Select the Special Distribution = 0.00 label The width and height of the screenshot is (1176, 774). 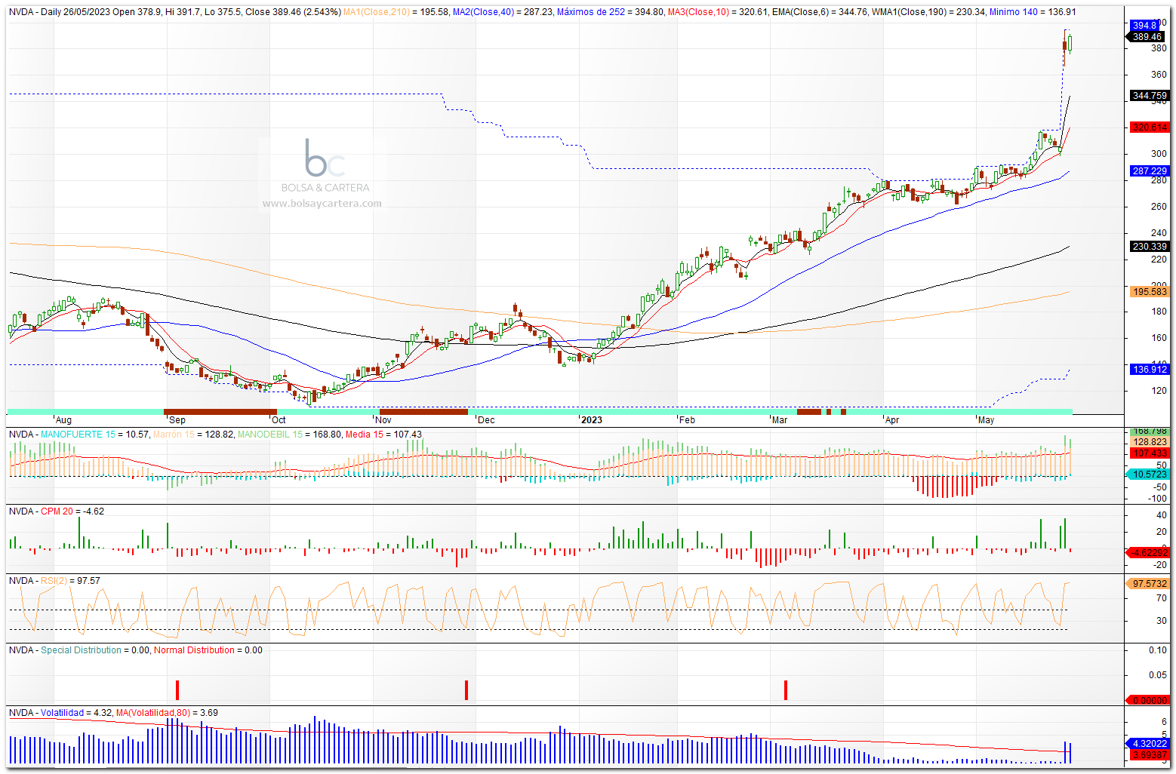pyautogui.click(x=95, y=650)
